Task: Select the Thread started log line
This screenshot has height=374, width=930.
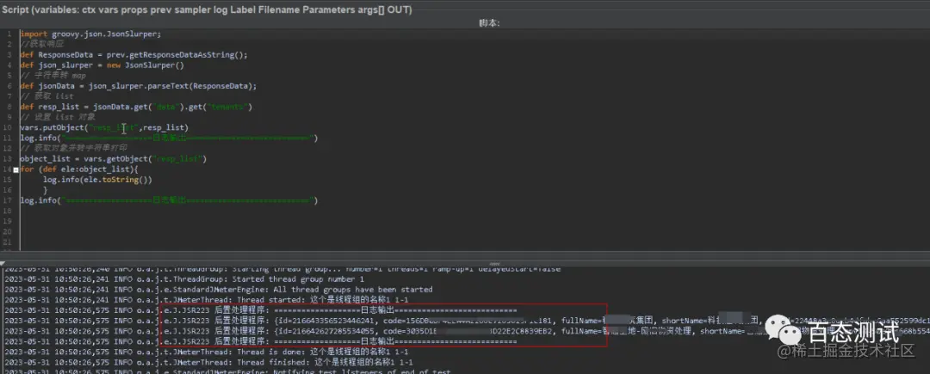Action: pyautogui.click(x=208, y=300)
